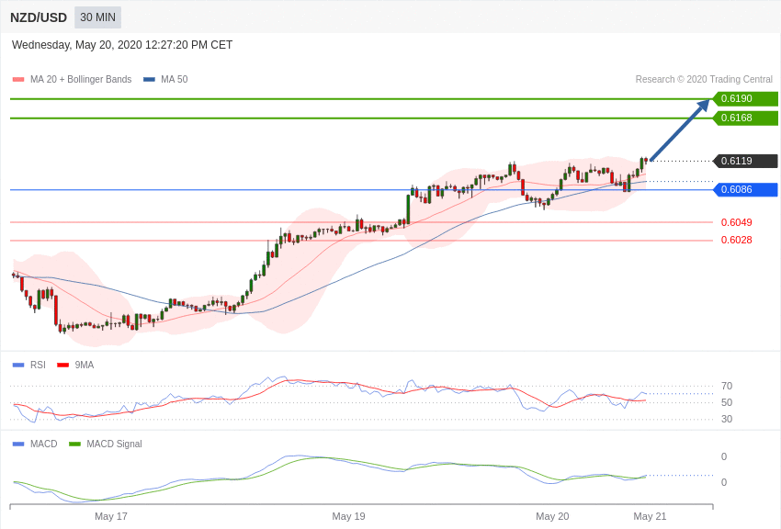The width and height of the screenshot is (781, 529).
Task: Click the May 19 date axis label
Action: coord(348,516)
